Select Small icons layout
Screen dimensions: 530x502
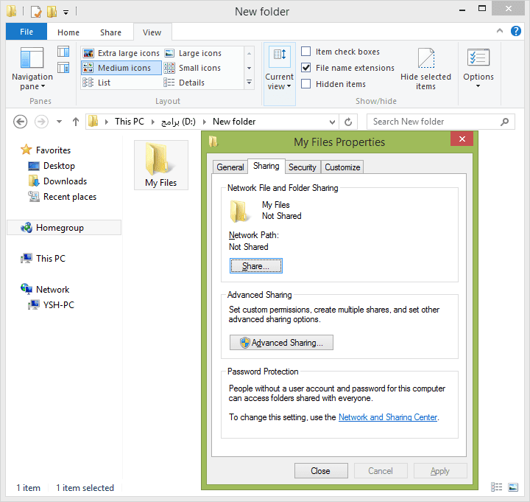coord(193,68)
